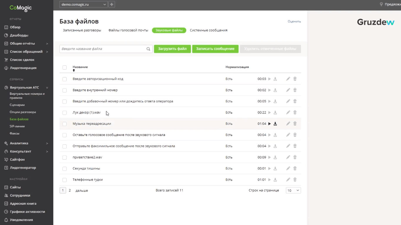This screenshot has height=225, width=401.
Task: Open Обзор in the sidebar
Action: 15,27
